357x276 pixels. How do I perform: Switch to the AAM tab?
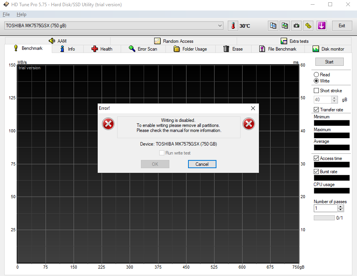coord(58,41)
